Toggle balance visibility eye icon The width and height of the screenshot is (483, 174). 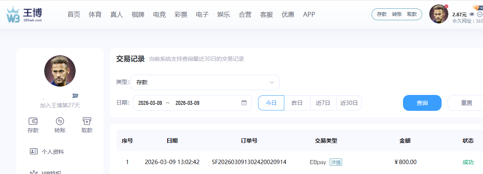tap(472, 14)
